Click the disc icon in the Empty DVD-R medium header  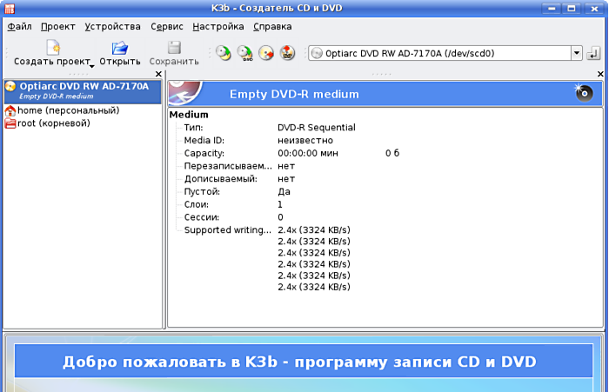tap(584, 92)
